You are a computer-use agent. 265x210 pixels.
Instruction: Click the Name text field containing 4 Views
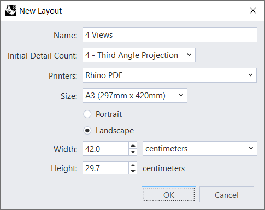tap(170, 35)
